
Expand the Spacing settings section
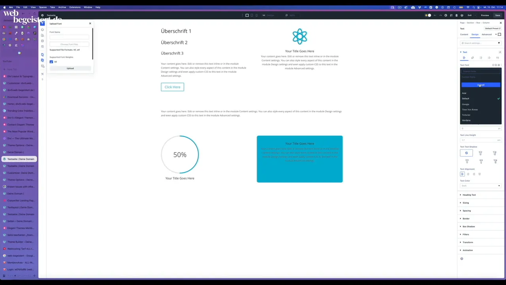click(x=467, y=211)
